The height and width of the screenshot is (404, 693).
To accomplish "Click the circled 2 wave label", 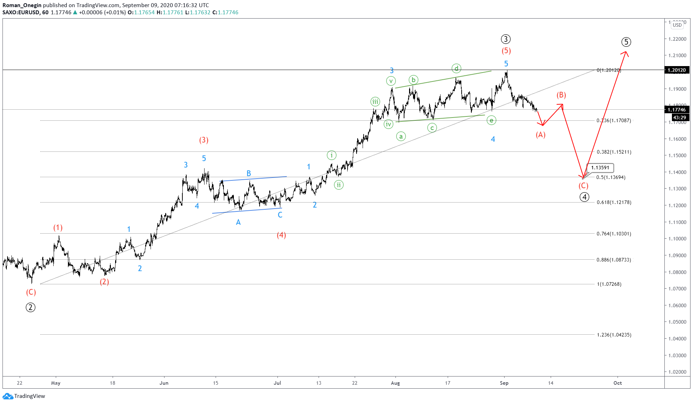I will [30, 308].
